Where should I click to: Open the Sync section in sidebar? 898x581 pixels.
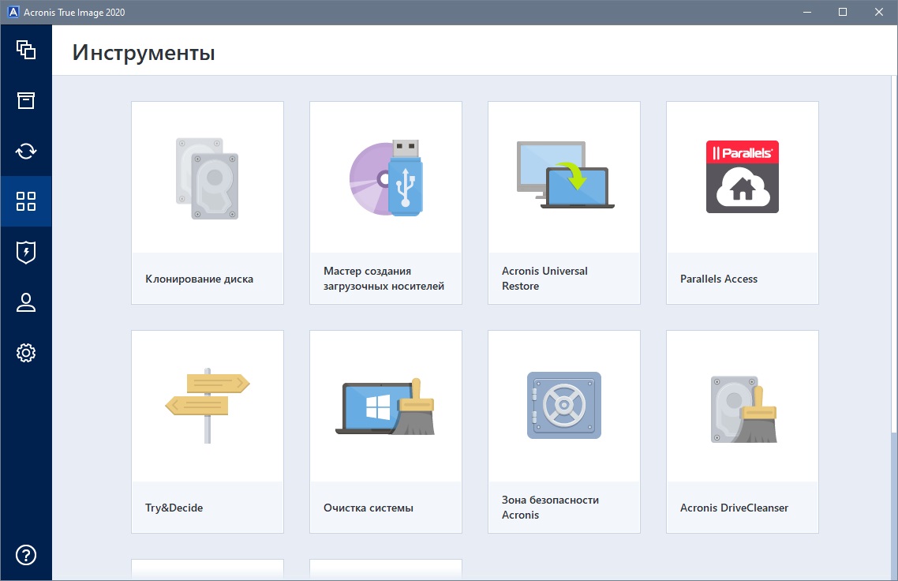pos(26,151)
